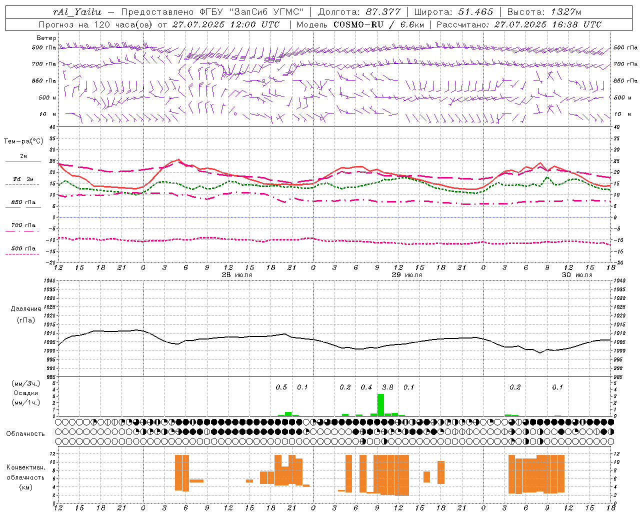Click the 0.4 precipitation amount
This screenshot has height=512, width=640.
pyautogui.click(x=366, y=387)
